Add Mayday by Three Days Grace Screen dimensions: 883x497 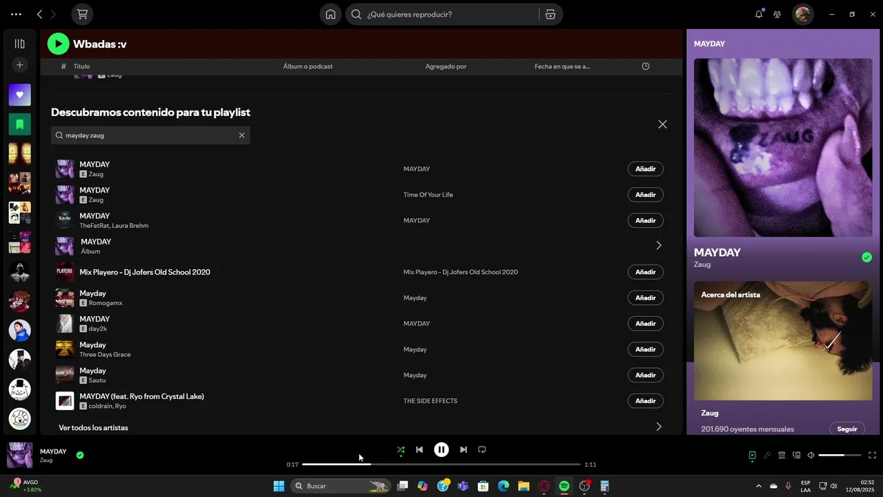[x=646, y=349]
